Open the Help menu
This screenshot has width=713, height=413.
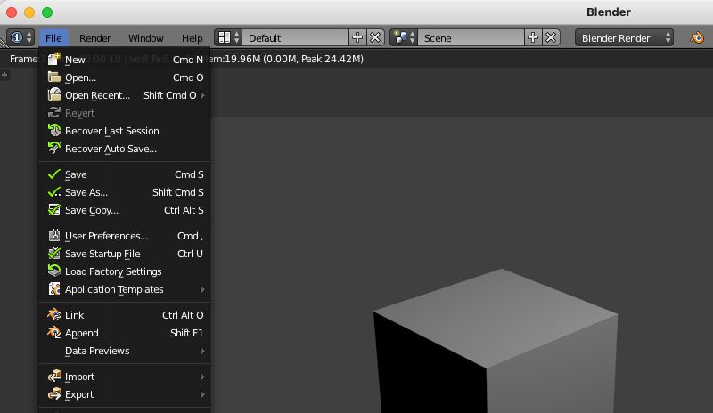coord(192,38)
